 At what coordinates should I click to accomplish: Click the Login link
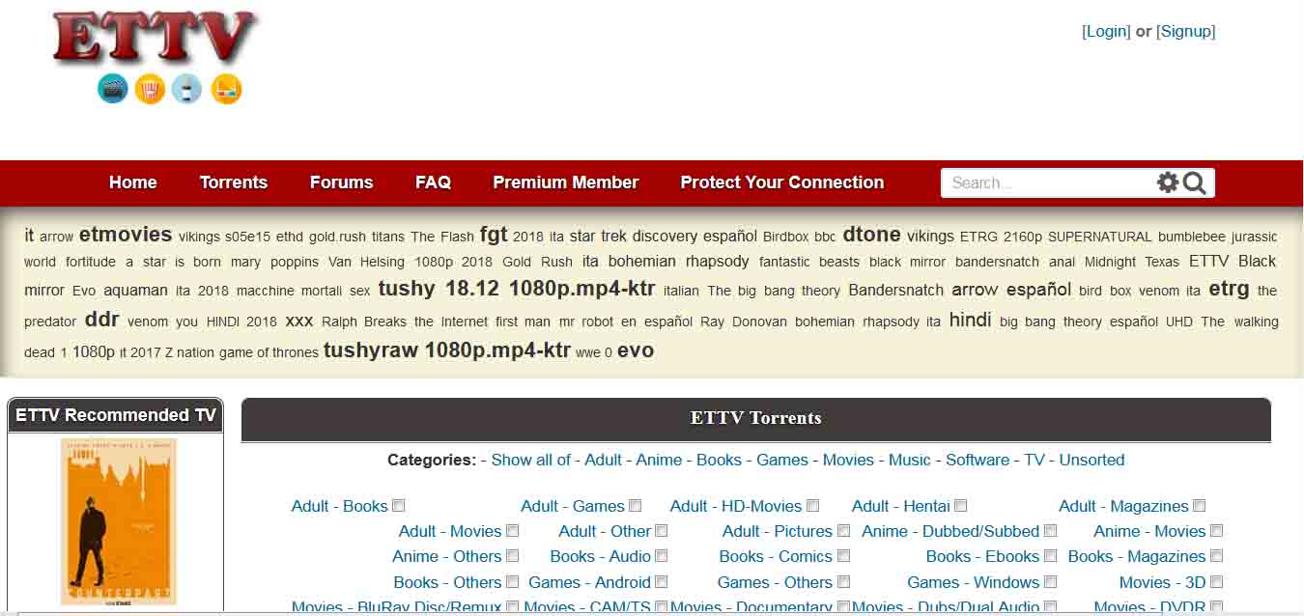pyautogui.click(x=1106, y=31)
